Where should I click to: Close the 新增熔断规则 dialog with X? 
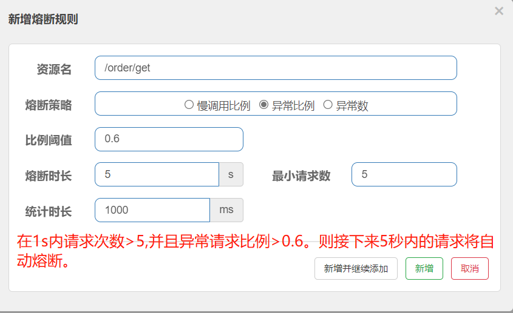(499, 11)
